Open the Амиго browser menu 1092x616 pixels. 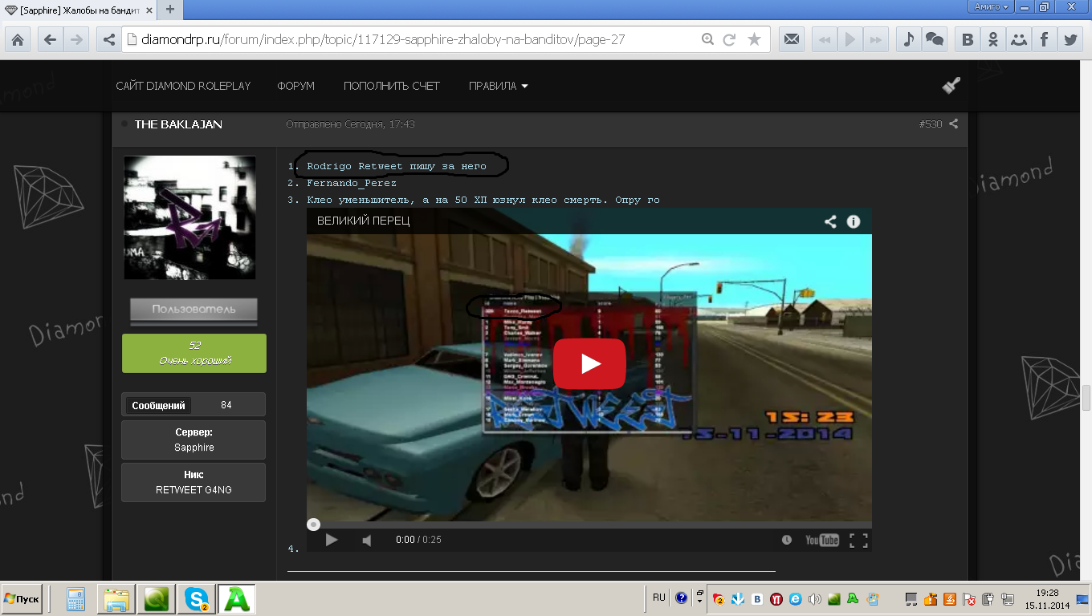tap(992, 6)
